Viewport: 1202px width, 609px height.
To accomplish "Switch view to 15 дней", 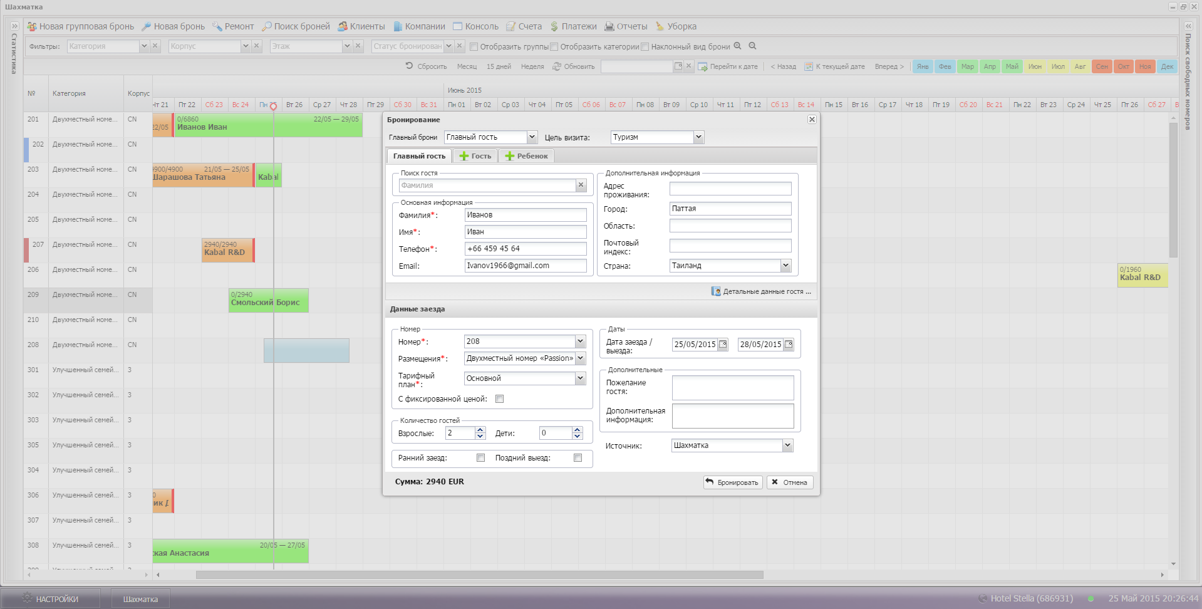I will tap(499, 66).
